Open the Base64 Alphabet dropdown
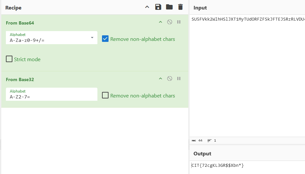 pyautogui.click(x=92, y=38)
